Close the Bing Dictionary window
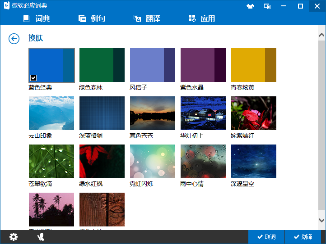 (x=317, y=6)
